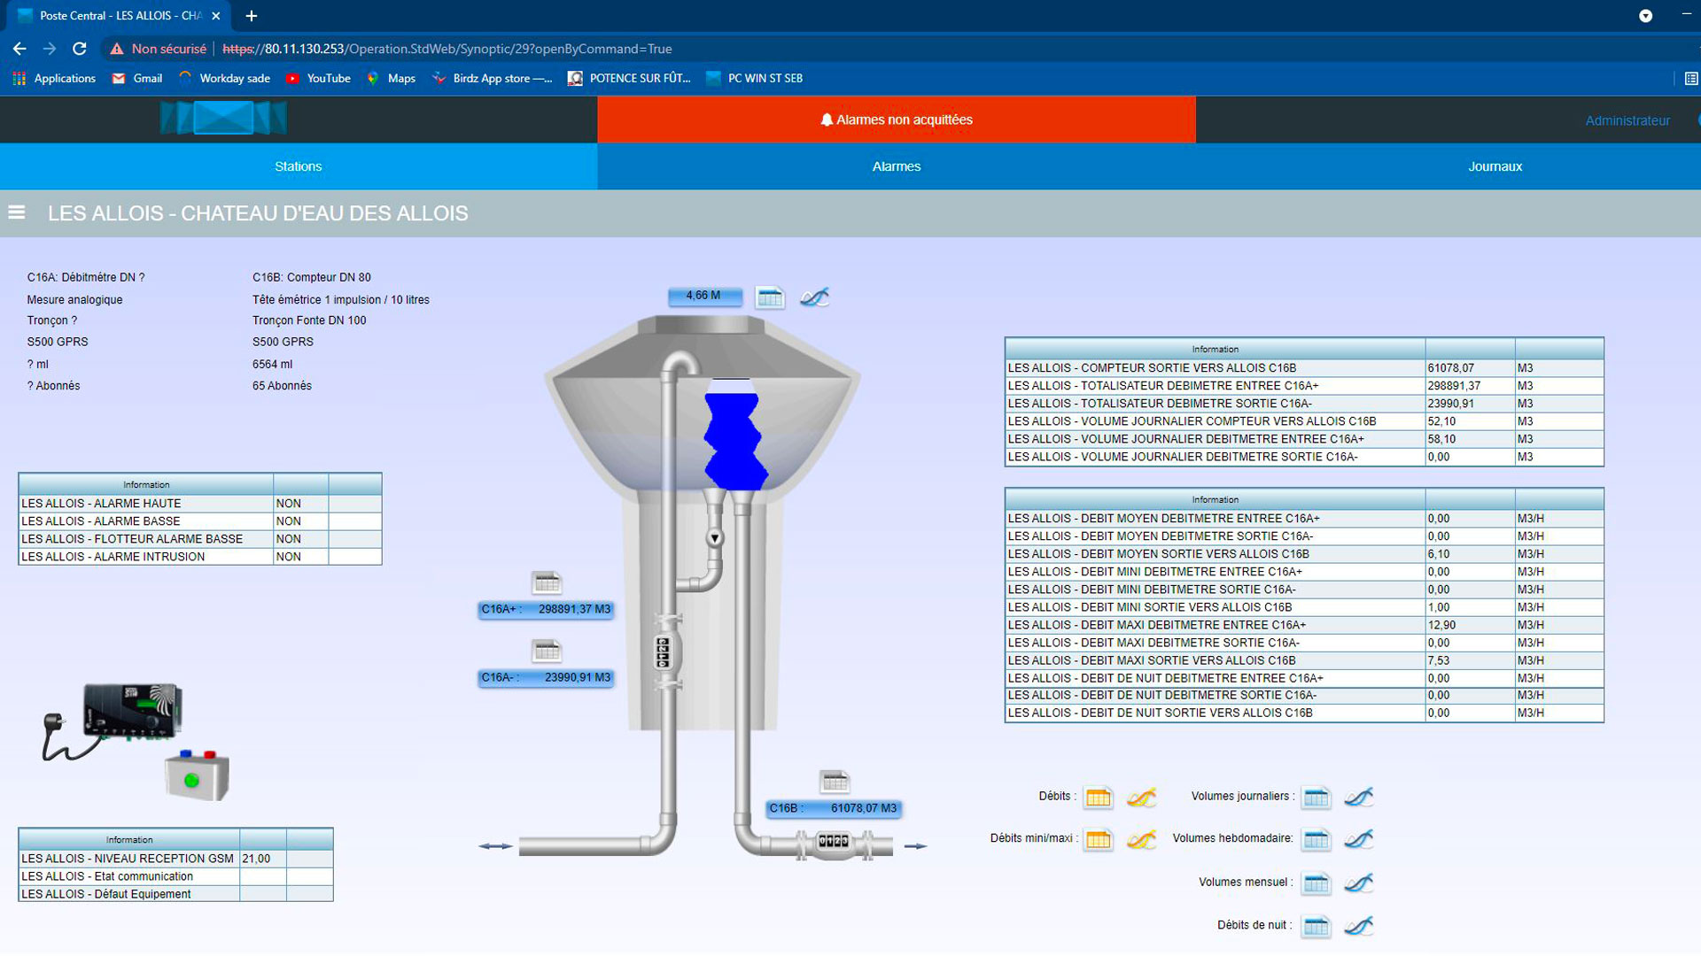Click the Alarmes non acquittées banner
The image size is (1701, 956).
click(896, 119)
